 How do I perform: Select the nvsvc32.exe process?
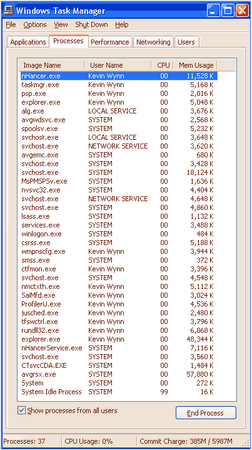(119, 190)
